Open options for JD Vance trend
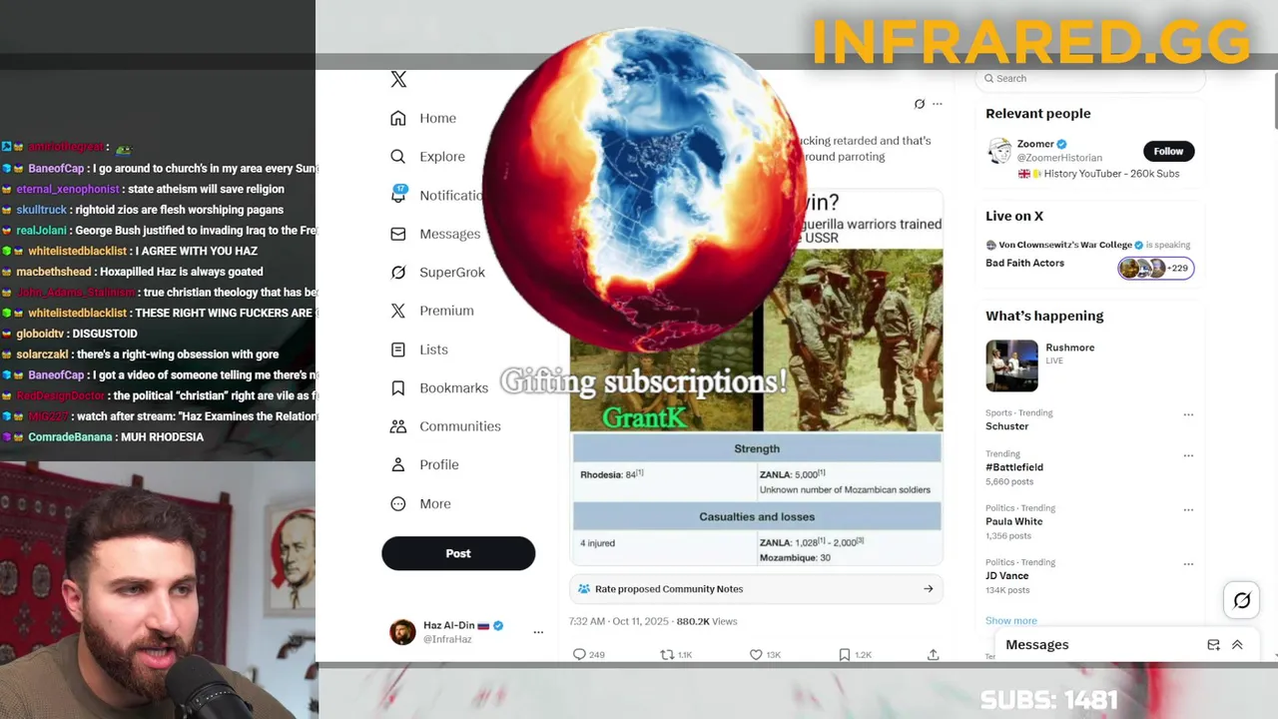Image resolution: width=1278 pixels, height=719 pixels. (x=1188, y=563)
